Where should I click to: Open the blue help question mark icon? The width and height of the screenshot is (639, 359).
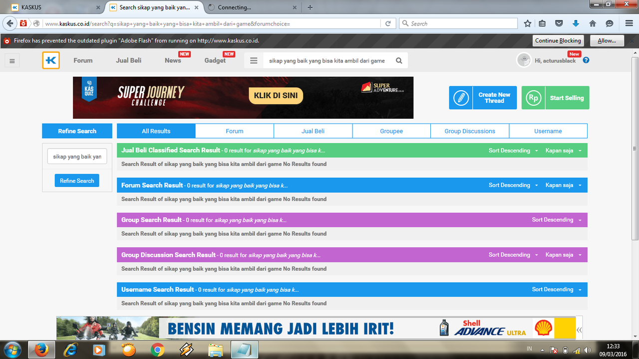[586, 60]
